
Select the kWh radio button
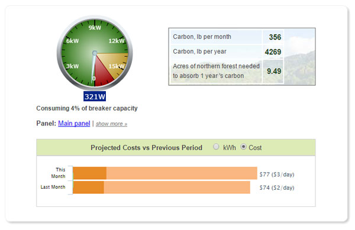point(216,147)
